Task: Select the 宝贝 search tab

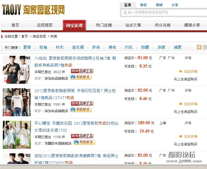Action: click(128, 5)
